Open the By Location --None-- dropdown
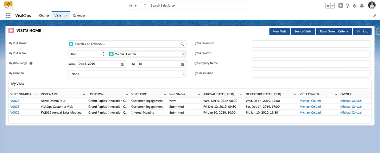 click(x=127, y=74)
